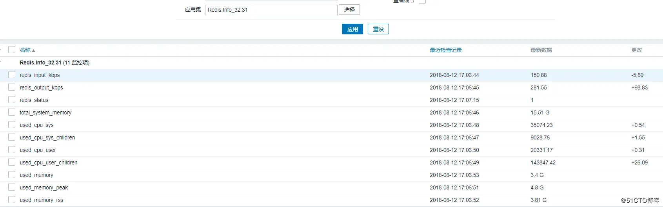Tick the used_cpu_user_children checkbox
The width and height of the screenshot is (663, 207).
pos(12,162)
